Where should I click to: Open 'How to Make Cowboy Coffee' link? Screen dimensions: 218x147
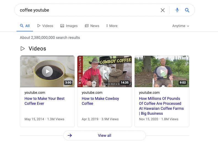click(x=100, y=101)
